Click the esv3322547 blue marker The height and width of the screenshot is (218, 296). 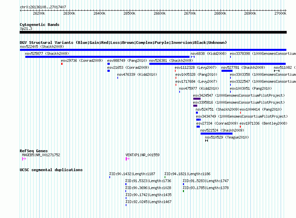[x=230, y=85]
